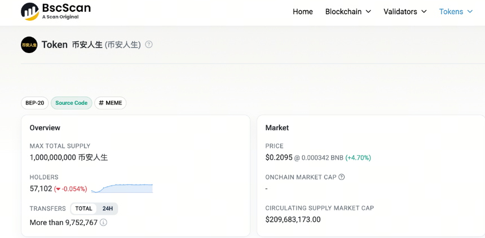
Task: Click the 币安人生 token round logo
Action: pyautogui.click(x=29, y=45)
